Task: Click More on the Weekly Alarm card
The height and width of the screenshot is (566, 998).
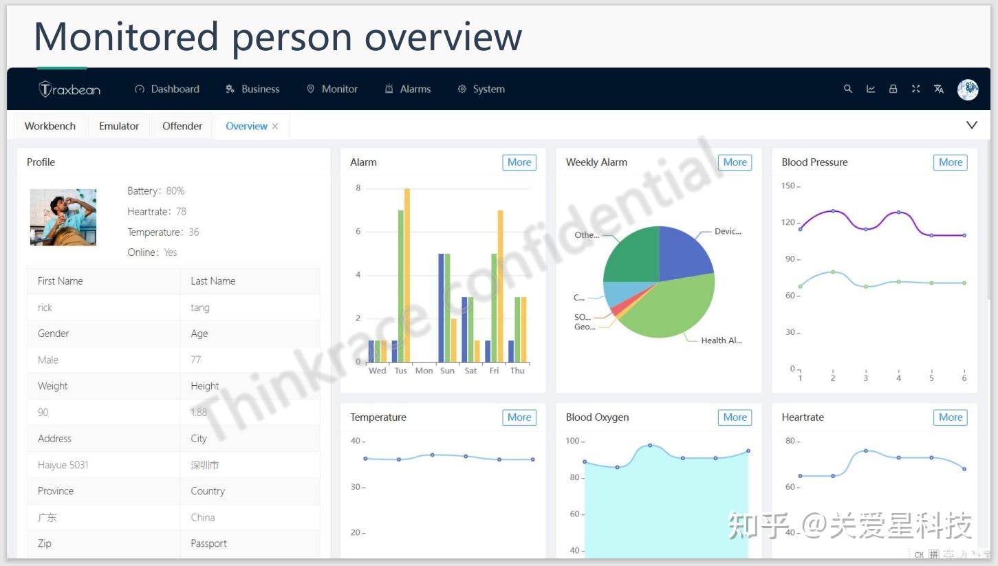Action: tap(734, 162)
